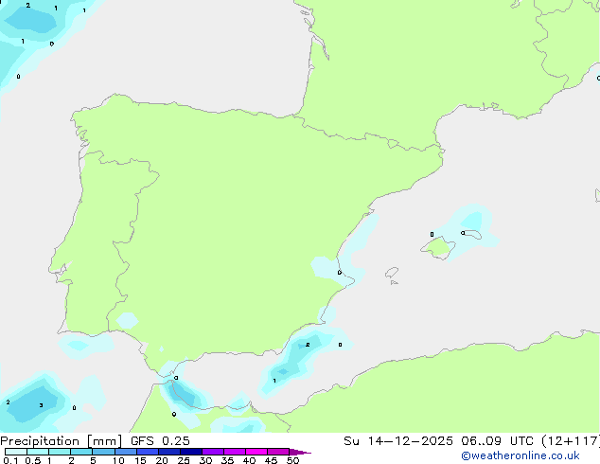Click the '06..09 UTC' time range text

tap(497, 441)
